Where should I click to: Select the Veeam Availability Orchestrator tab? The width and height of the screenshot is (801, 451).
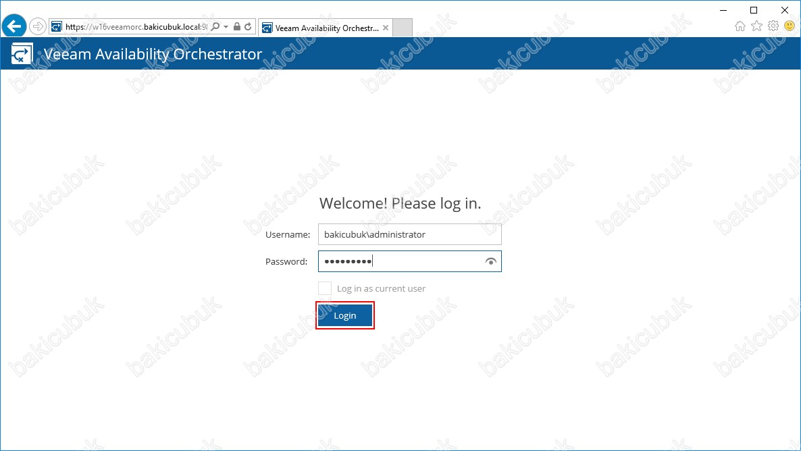326,28
